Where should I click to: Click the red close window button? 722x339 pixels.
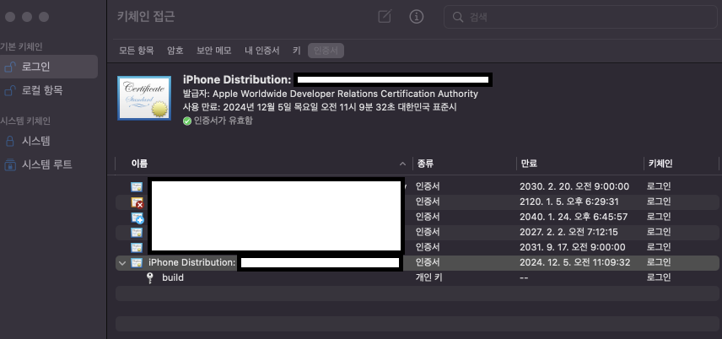tap(10, 17)
